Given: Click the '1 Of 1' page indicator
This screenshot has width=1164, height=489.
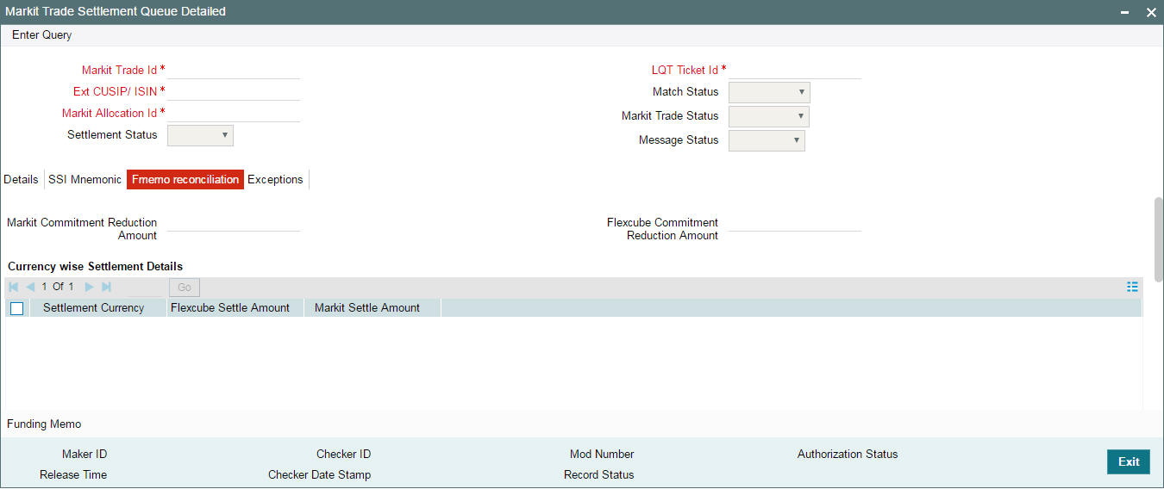Looking at the screenshot, I should coord(58,287).
